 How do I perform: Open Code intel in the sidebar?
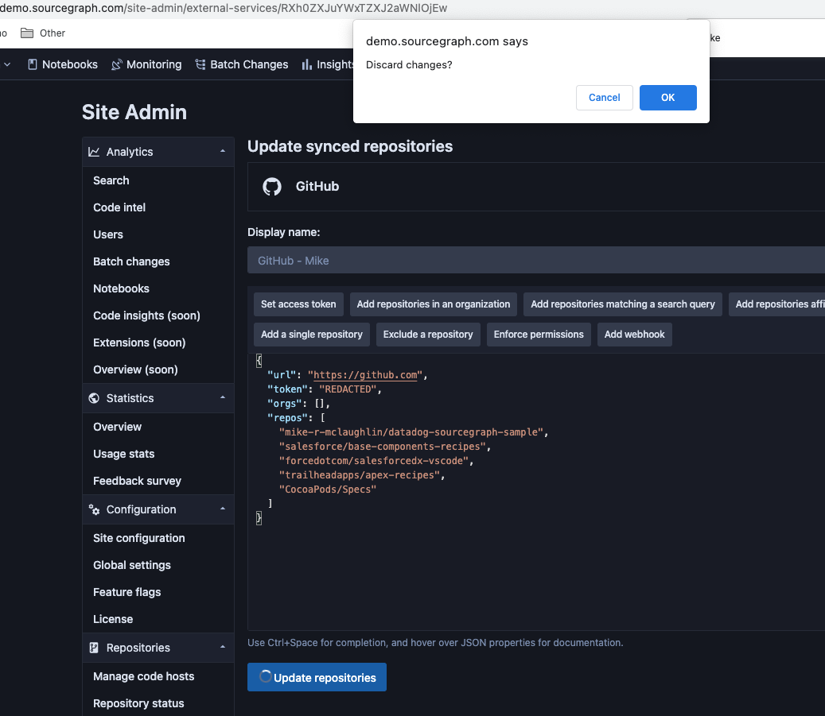click(119, 207)
